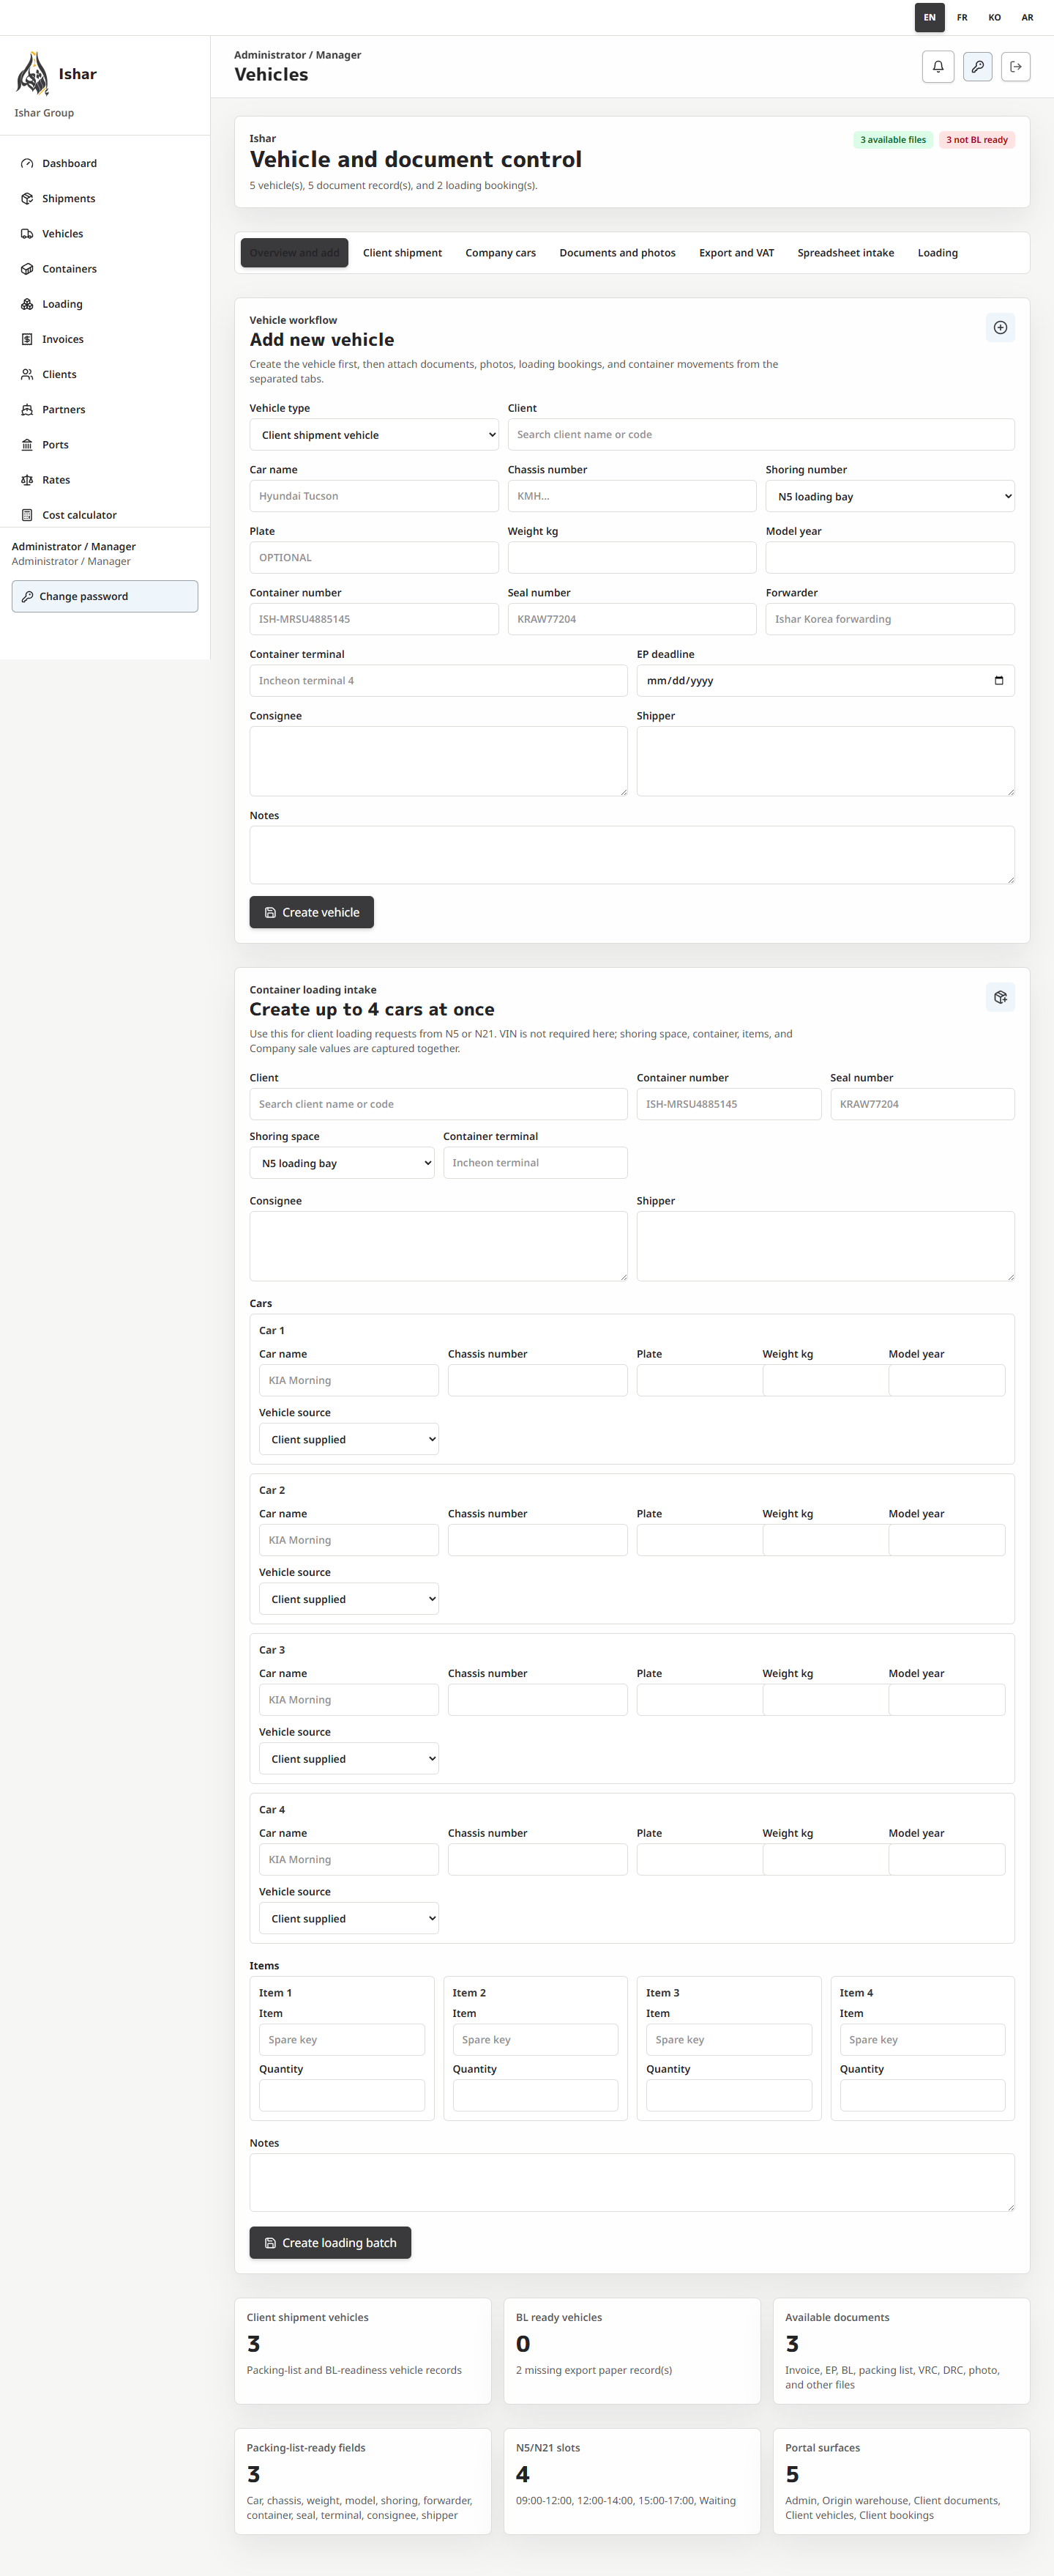Switch to Documents and photos tab

pos(618,253)
